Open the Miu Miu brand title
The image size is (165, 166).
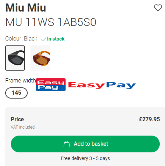coord(26,8)
